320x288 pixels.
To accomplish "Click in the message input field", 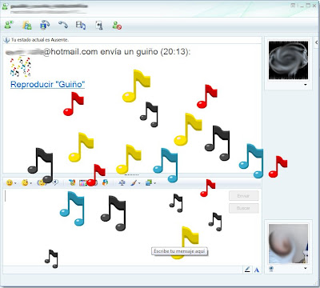I will (x=114, y=227).
